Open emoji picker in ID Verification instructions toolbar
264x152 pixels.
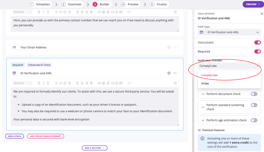[117, 83]
